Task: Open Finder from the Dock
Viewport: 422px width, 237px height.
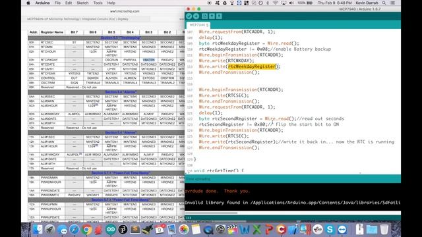Action: pos(38,229)
